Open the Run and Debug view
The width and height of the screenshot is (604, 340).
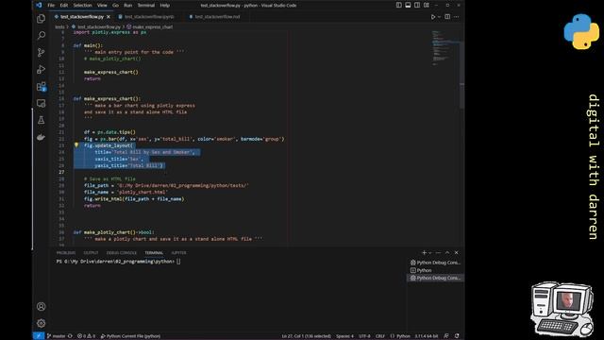41,69
